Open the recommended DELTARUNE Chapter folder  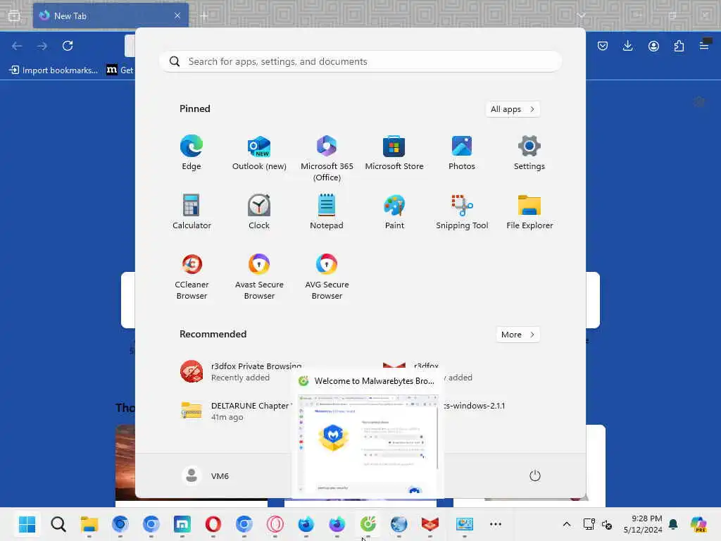coord(235,411)
